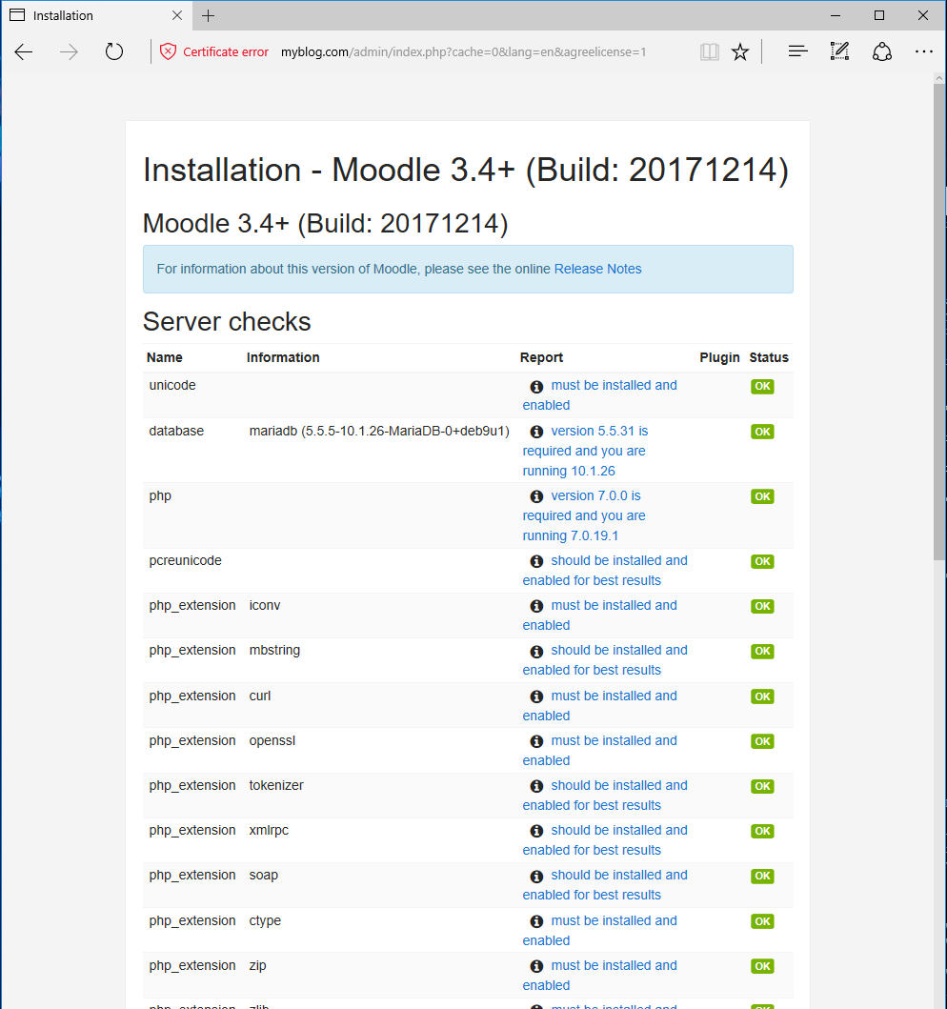Open soap 'should be installed' report link
Image resolution: width=947 pixels, height=1009 pixels.
[605, 885]
